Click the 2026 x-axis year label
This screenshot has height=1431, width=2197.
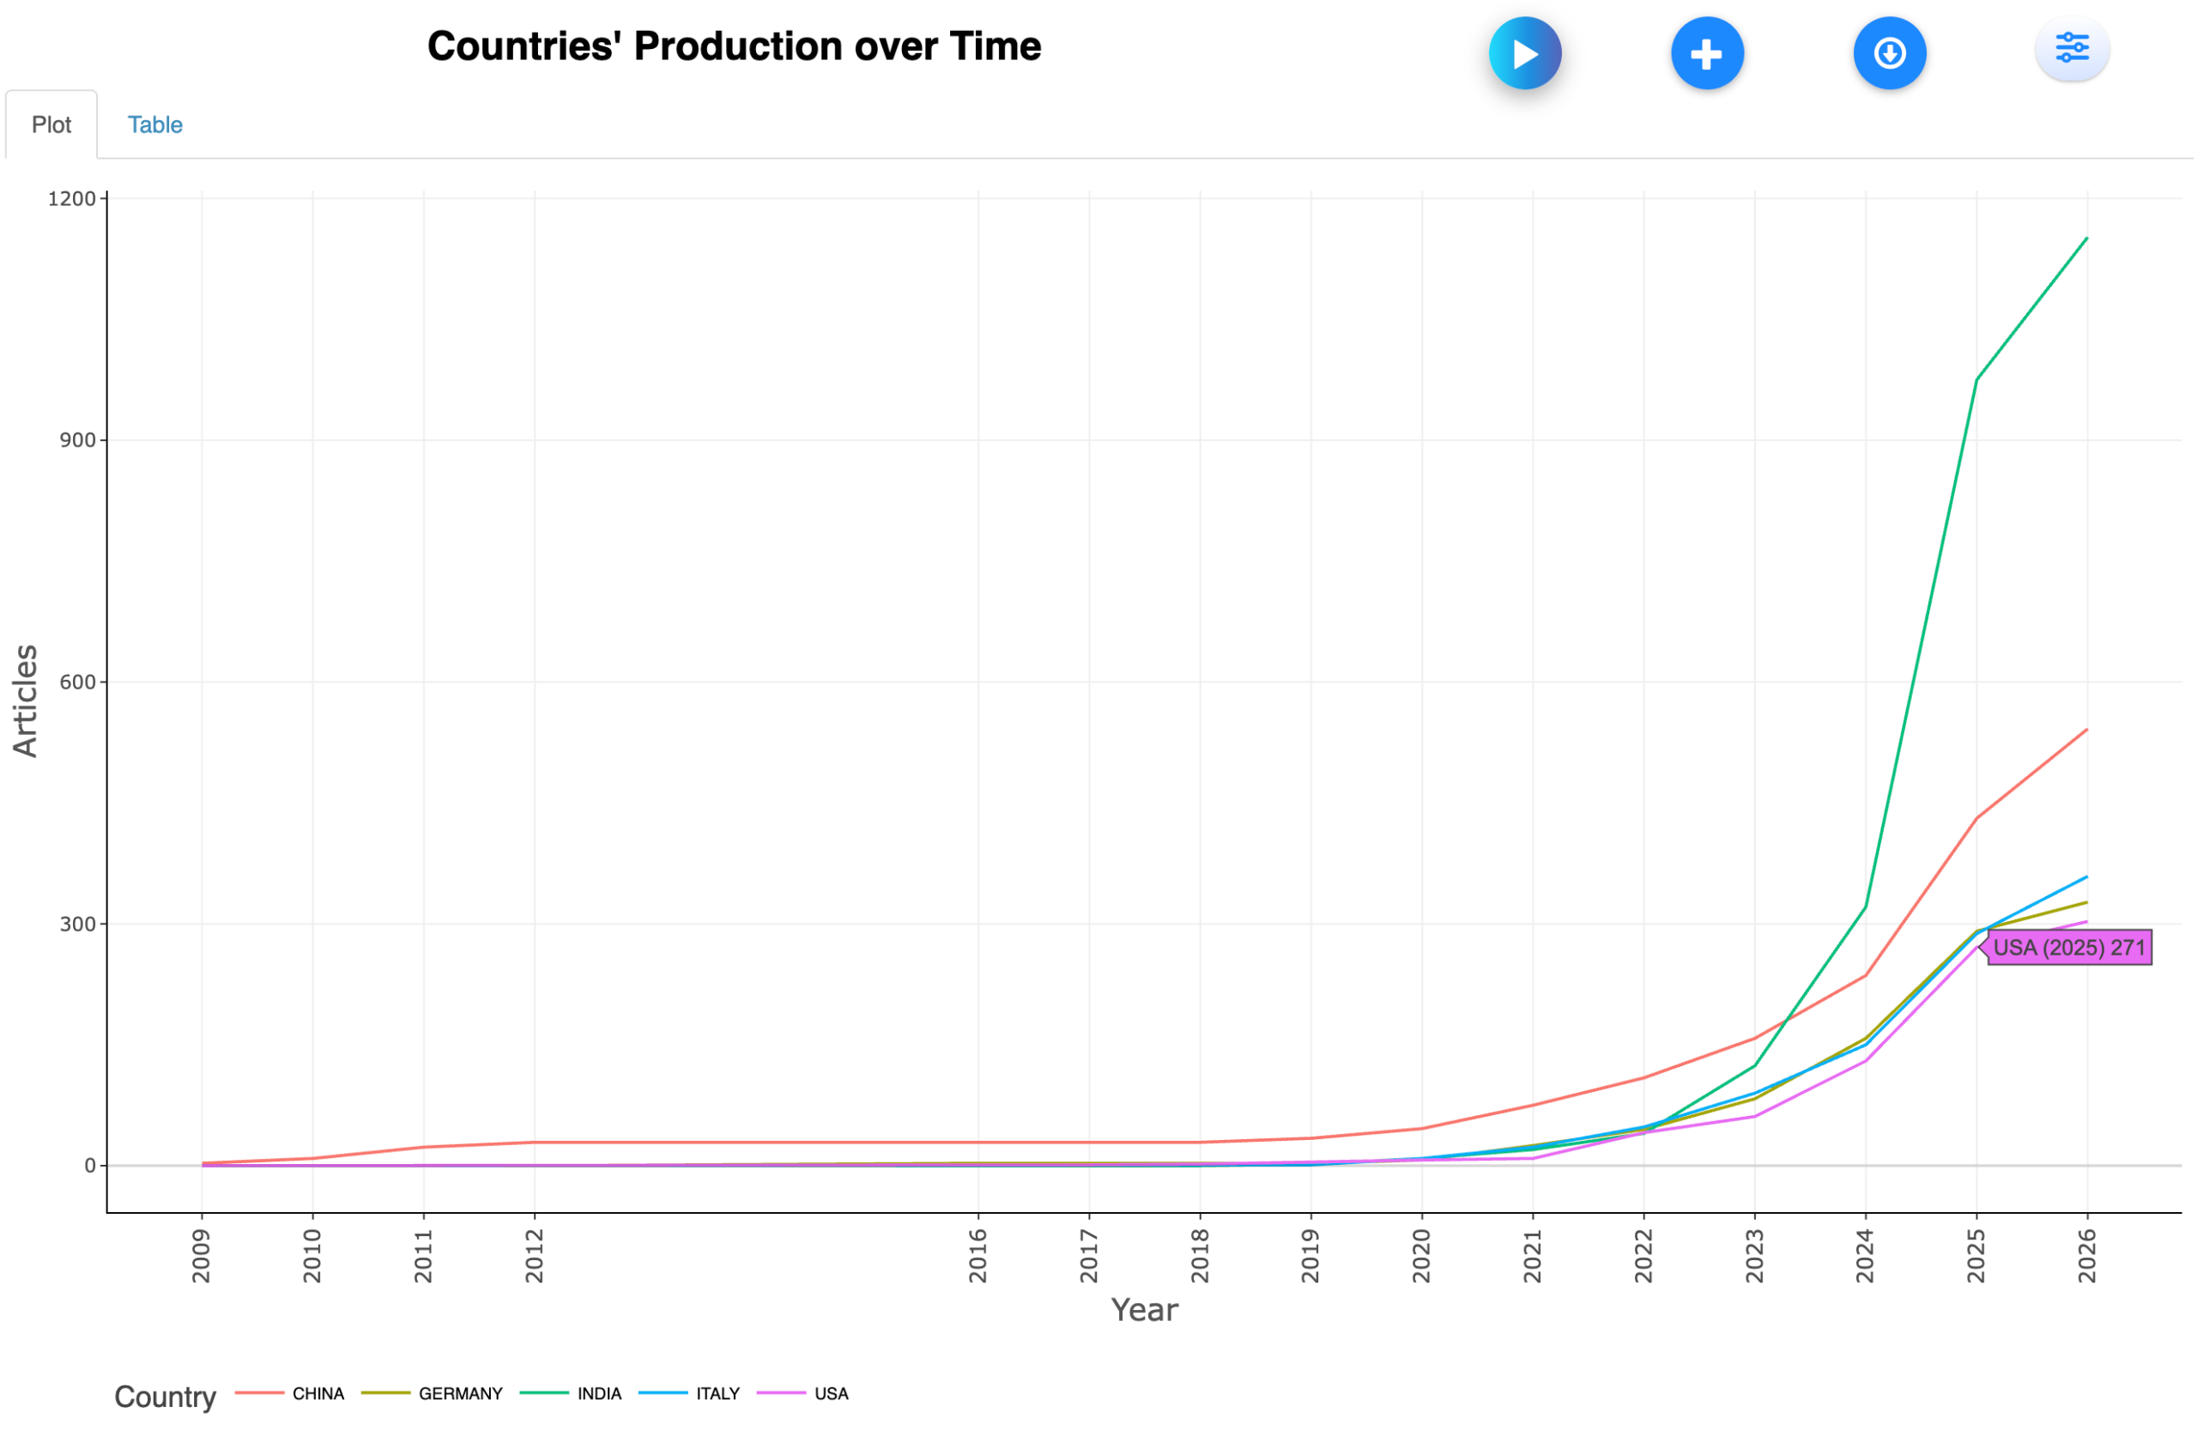pos(2087,1256)
